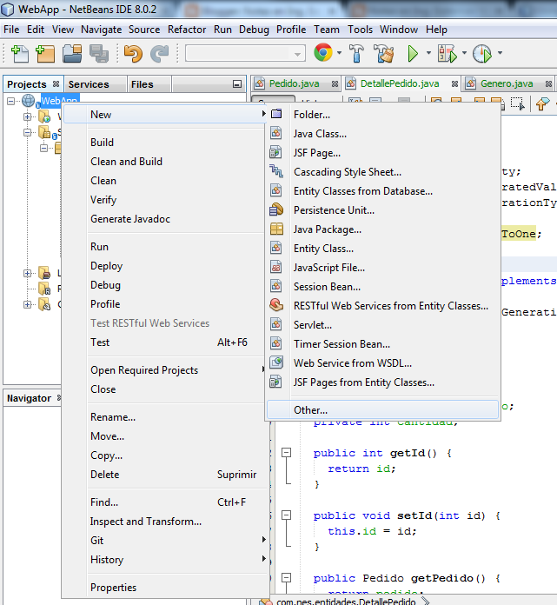557x605 pixels.
Task: Choose Java Class... from New submenu
Action: click(x=382, y=134)
